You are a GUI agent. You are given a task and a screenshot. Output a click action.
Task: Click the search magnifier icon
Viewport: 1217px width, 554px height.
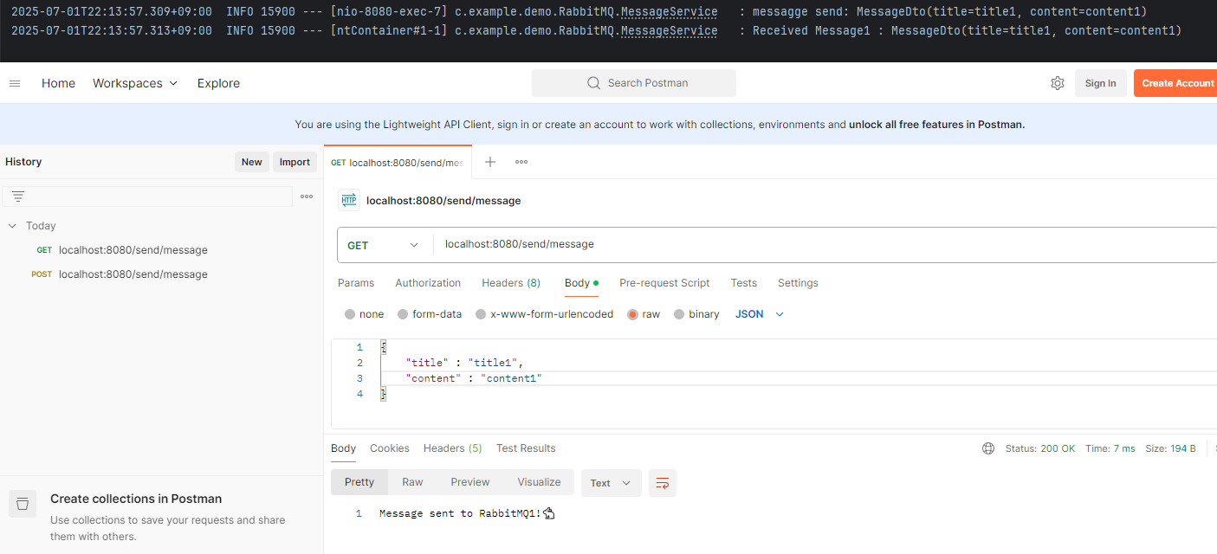point(593,83)
